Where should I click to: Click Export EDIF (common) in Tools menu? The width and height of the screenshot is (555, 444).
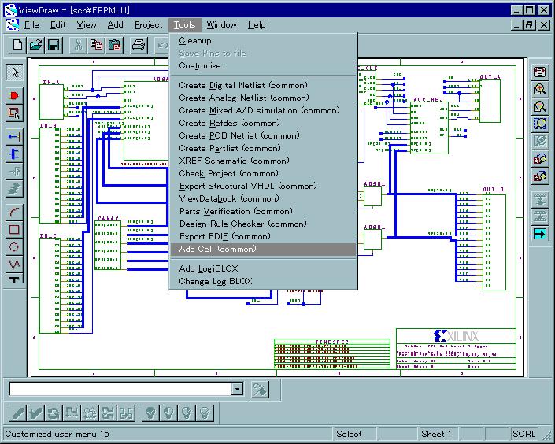(x=224, y=236)
